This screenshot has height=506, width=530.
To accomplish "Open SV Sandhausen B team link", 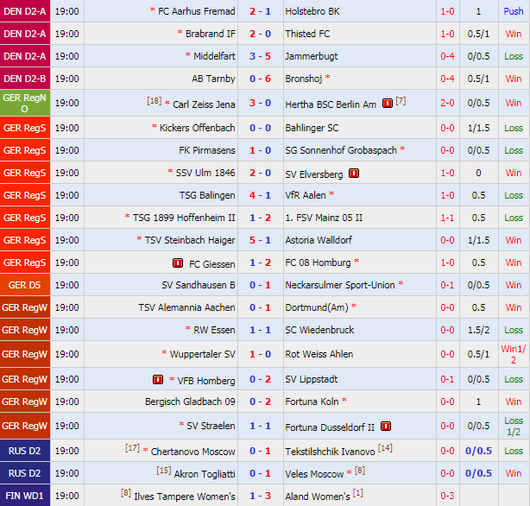I will [198, 285].
